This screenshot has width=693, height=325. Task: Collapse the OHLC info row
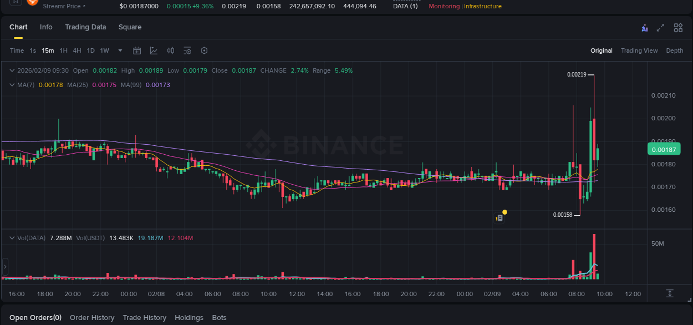(12, 70)
